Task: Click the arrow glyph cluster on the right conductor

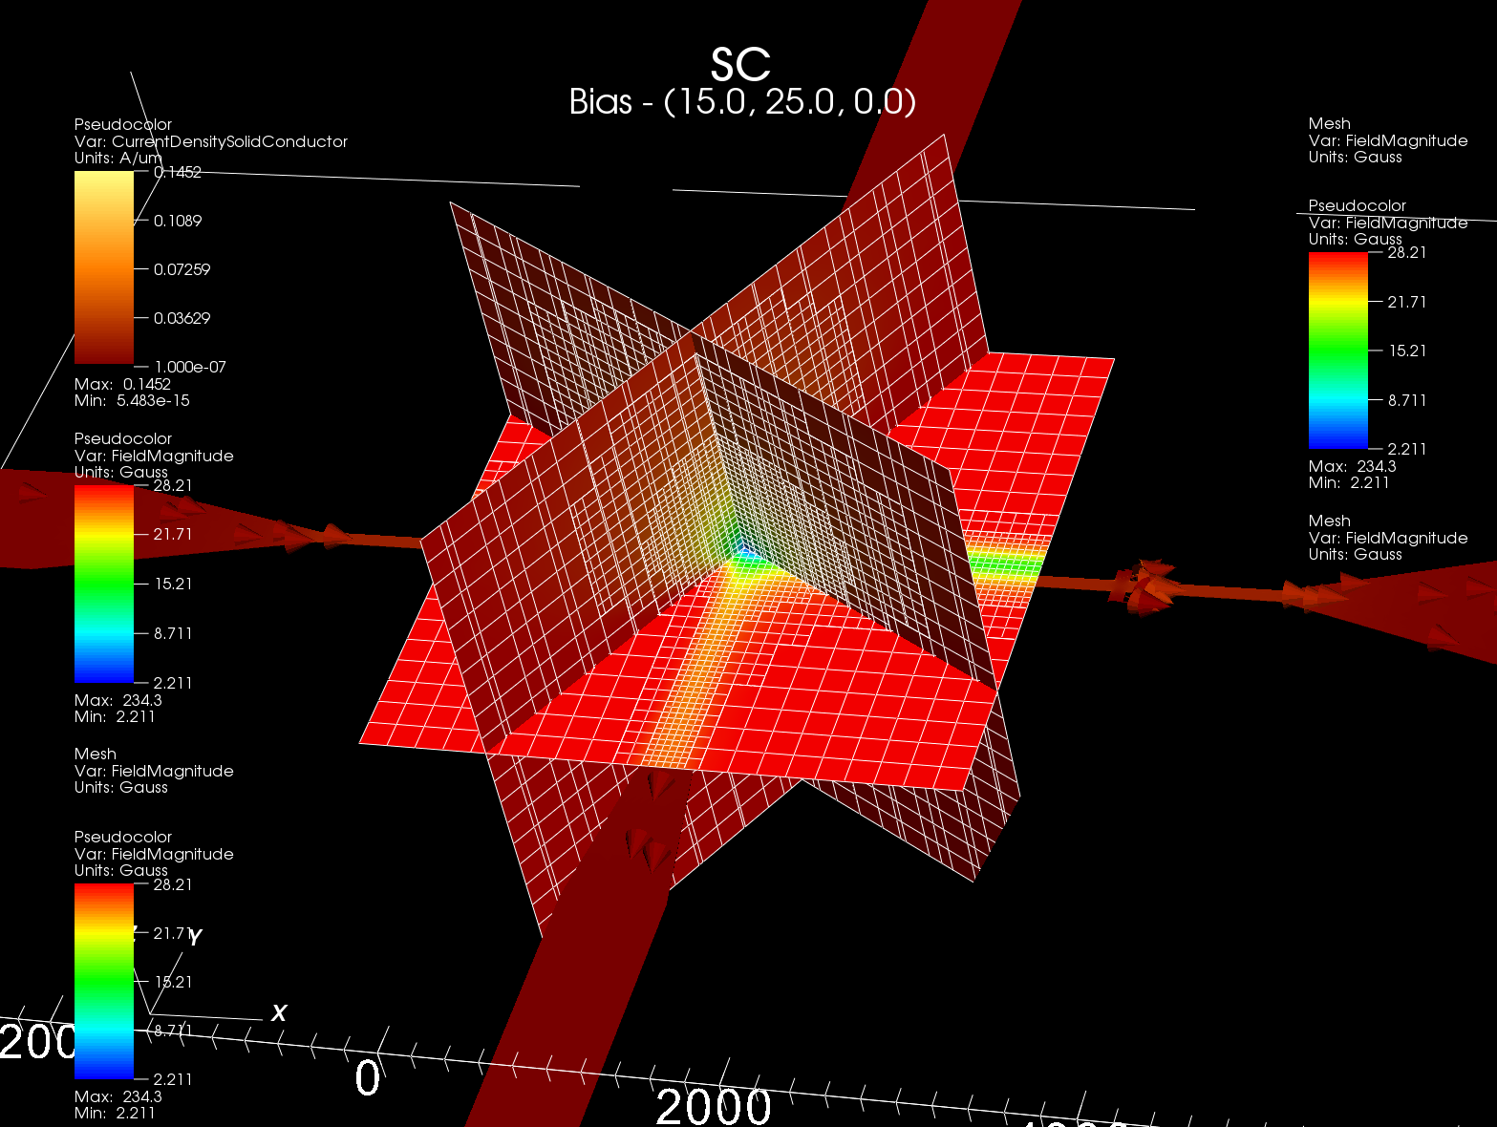Action: (x=1144, y=585)
